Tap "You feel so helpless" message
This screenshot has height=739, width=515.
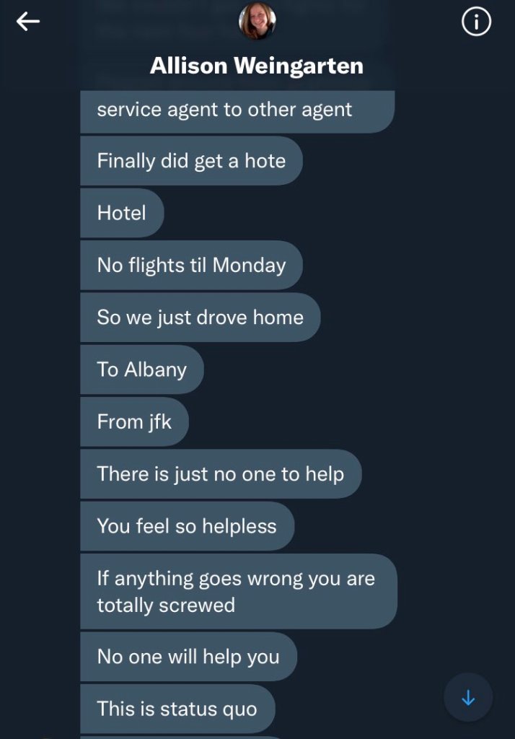[187, 526]
